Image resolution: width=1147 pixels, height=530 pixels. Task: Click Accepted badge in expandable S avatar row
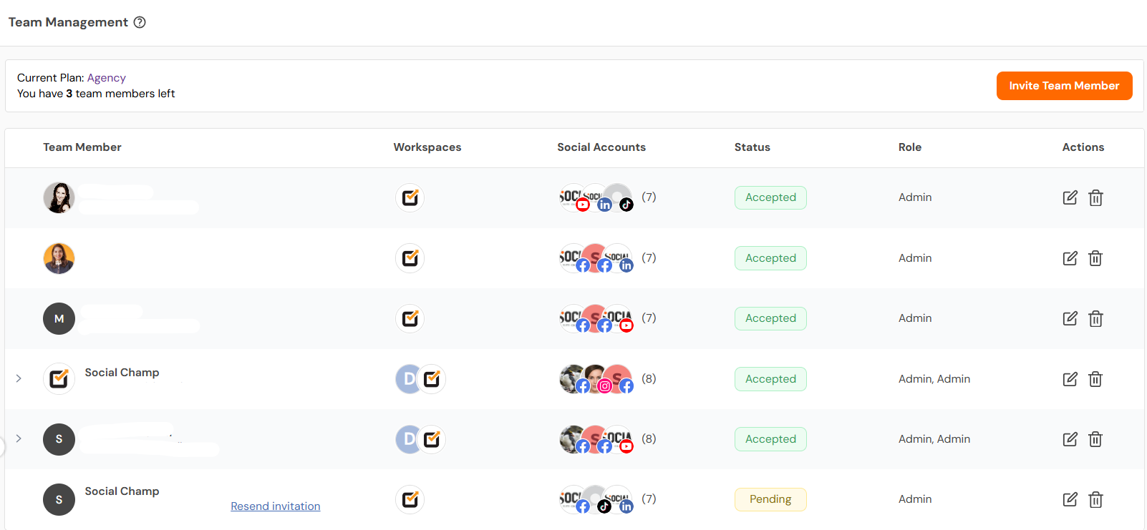(x=770, y=439)
